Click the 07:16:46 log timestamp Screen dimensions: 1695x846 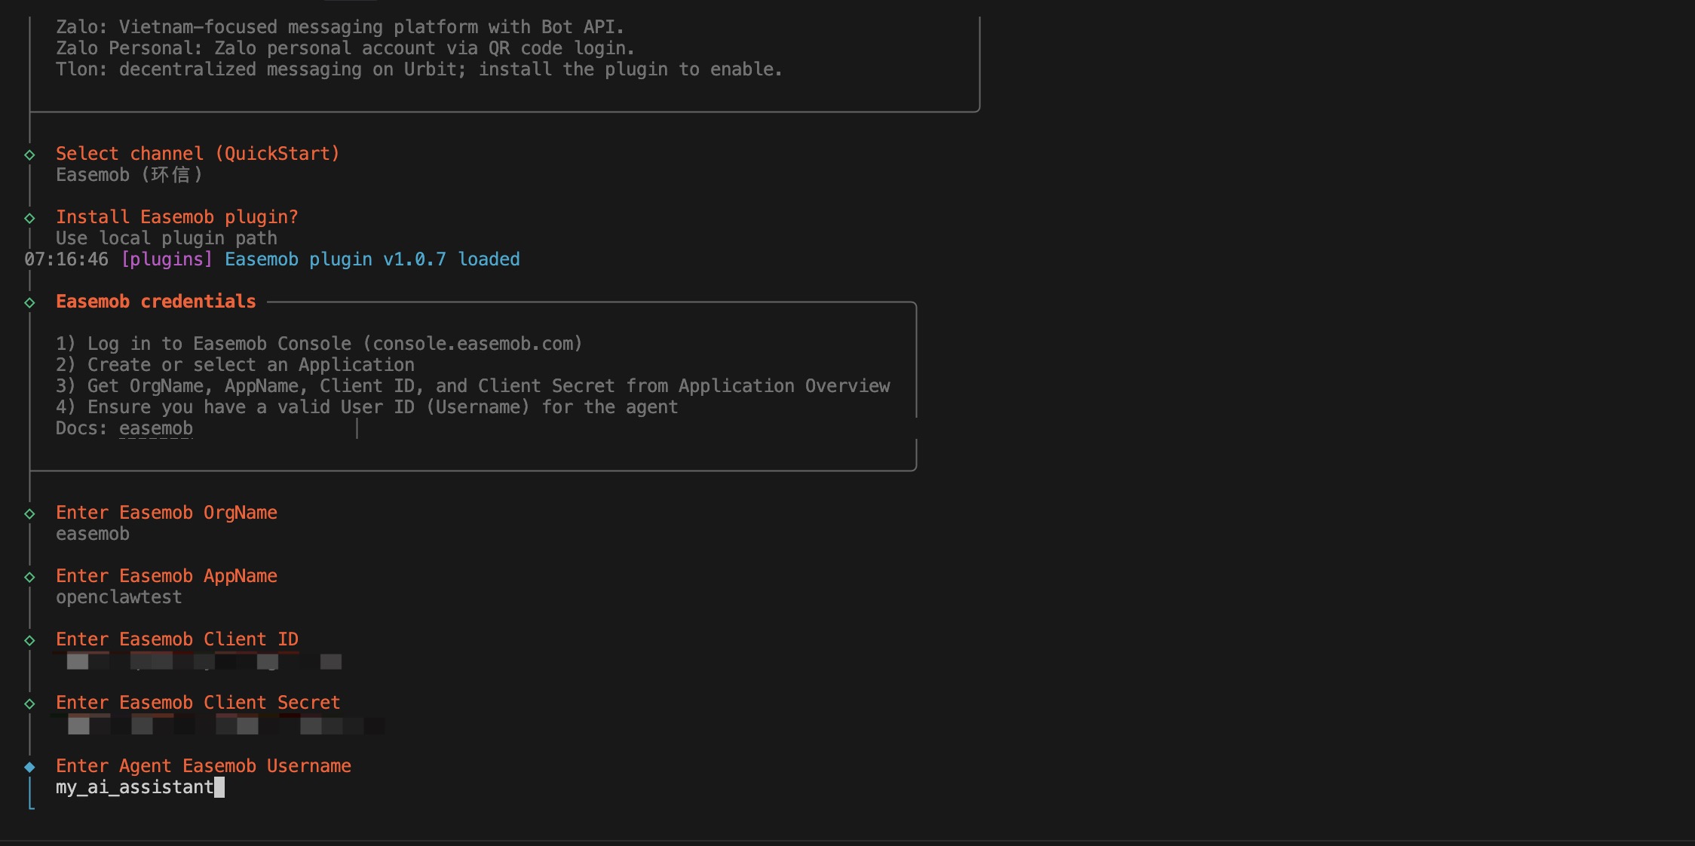point(66,259)
